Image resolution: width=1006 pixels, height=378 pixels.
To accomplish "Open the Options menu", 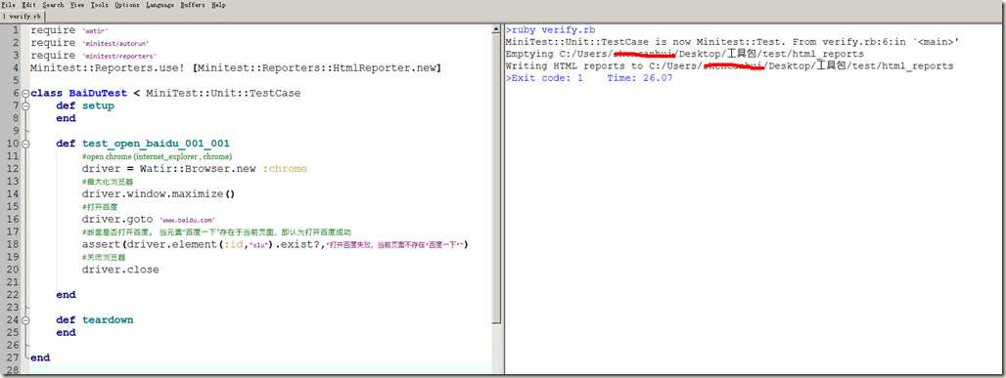I will [x=127, y=5].
